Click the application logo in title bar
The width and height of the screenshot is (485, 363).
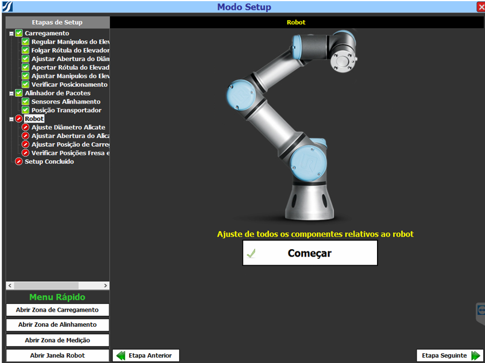pyautogui.click(x=7, y=7)
